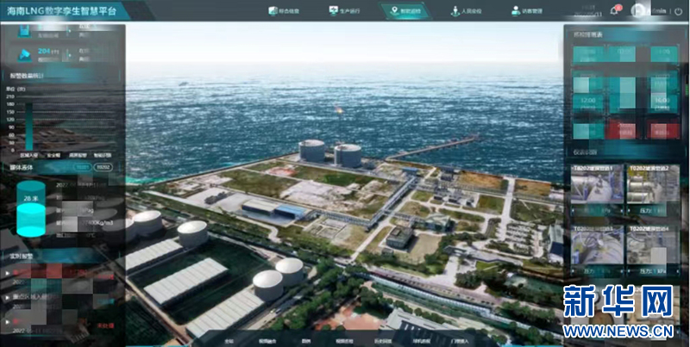The width and height of the screenshot is (690, 347).
Task: Click the power logout icon at top right
Action: click(678, 9)
